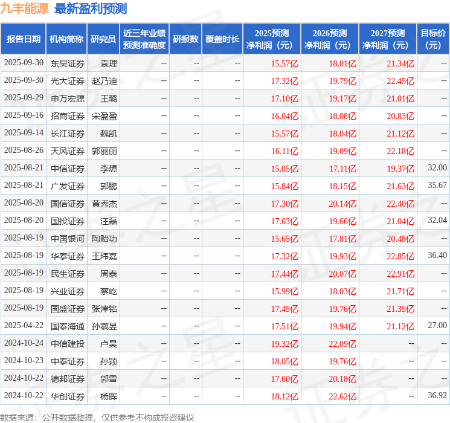Click the 九丰能源 title text
This screenshot has height=423, width=450.
[25, 8]
